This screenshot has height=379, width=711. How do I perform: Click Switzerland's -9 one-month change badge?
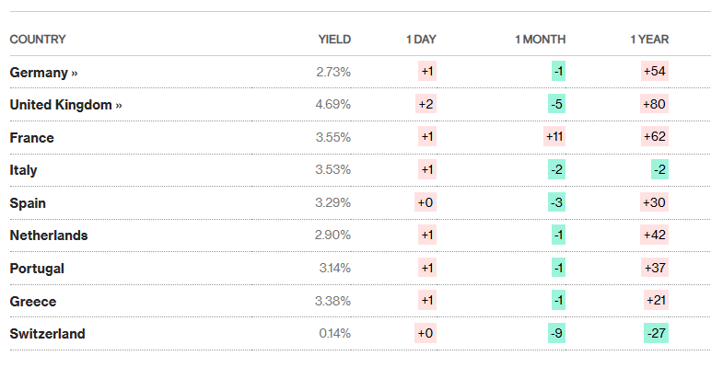pyautogui.click(x=557, y=334)
